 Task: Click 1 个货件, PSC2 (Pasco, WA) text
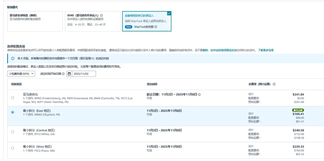[39, 151]
